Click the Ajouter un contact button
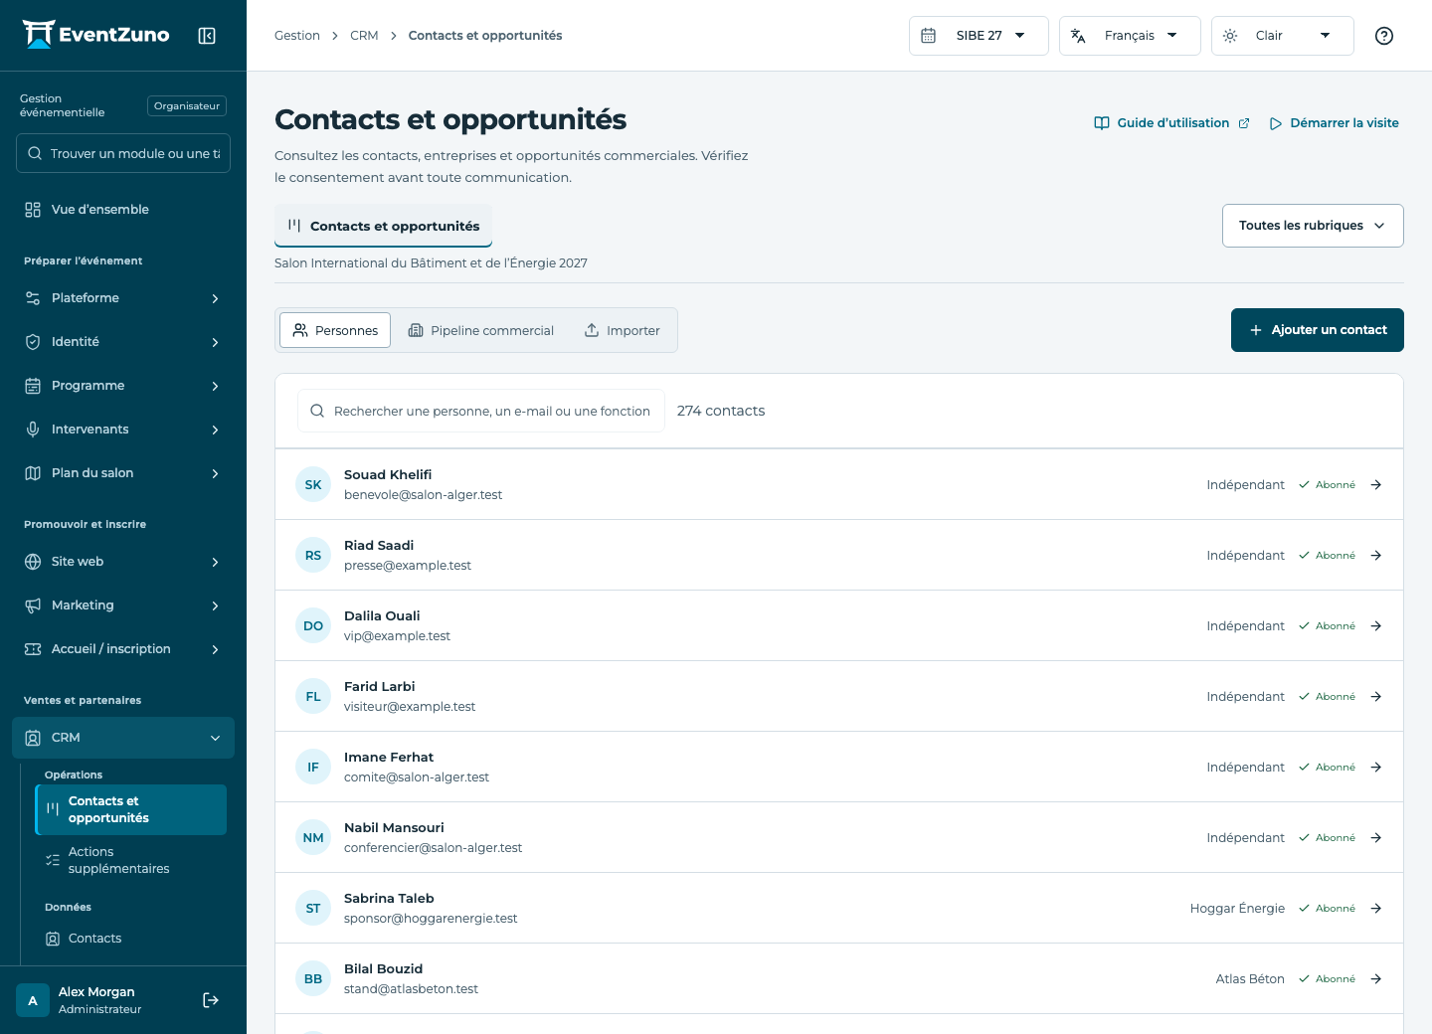The height and width of the screenshot is (1034, 1432). point(1318,330)
